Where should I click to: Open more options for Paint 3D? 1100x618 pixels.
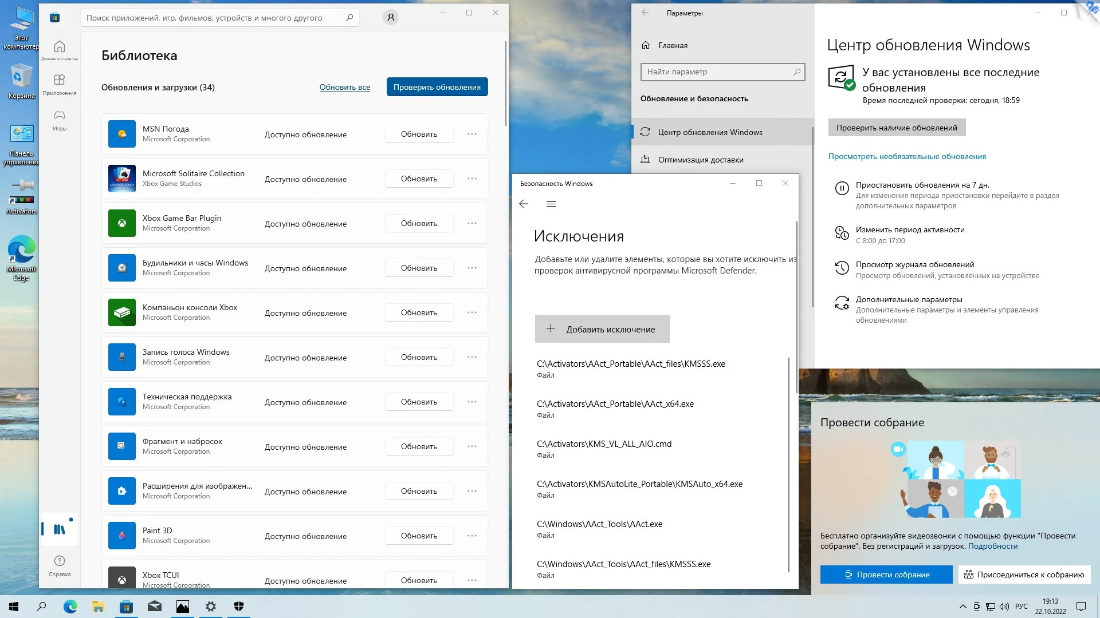tap(472, 536)
